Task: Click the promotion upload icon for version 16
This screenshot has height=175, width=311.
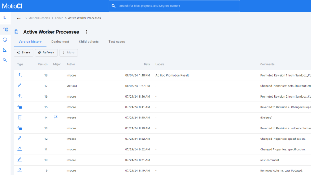Action: (19, 96)
